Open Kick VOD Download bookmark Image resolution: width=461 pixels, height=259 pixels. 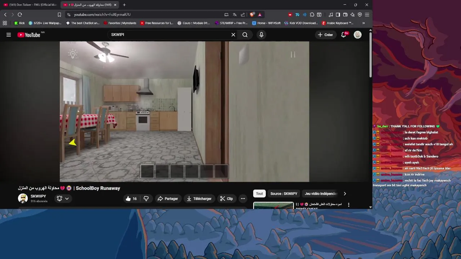pos(301,23)
